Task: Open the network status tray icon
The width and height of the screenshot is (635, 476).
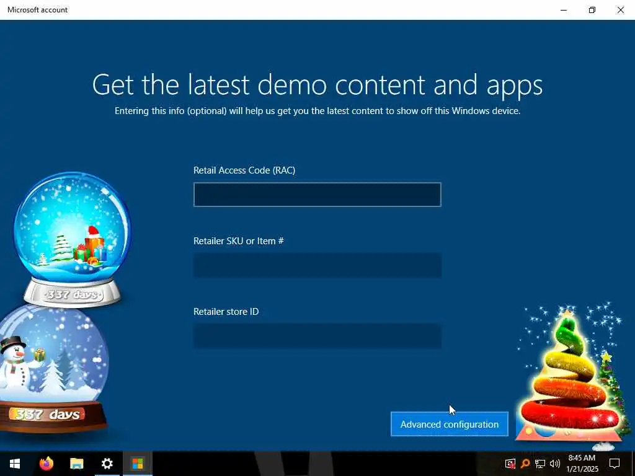Action: point(540,464)
